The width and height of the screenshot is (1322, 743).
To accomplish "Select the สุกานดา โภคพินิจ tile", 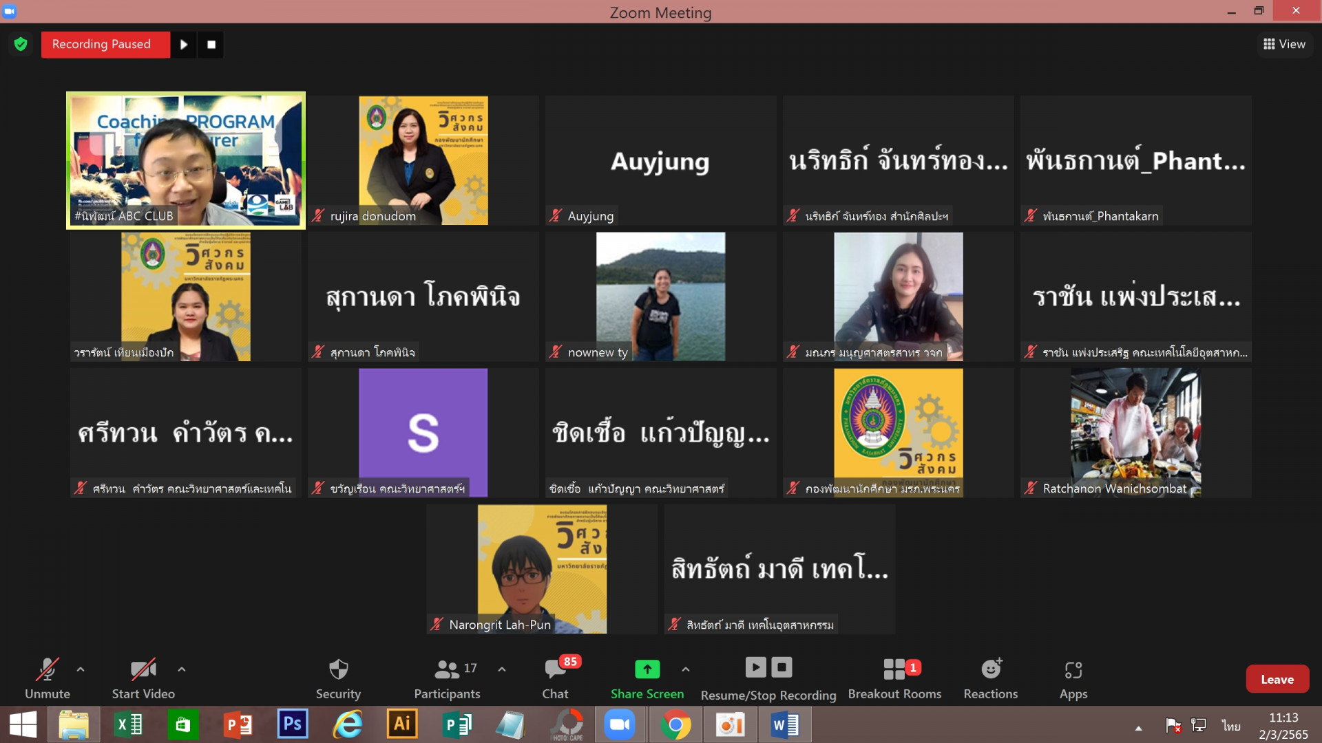I will (423, 297).
